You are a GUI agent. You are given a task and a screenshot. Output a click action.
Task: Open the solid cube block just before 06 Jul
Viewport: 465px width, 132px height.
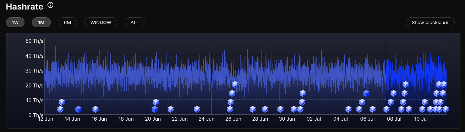click(x=367, y=93)
